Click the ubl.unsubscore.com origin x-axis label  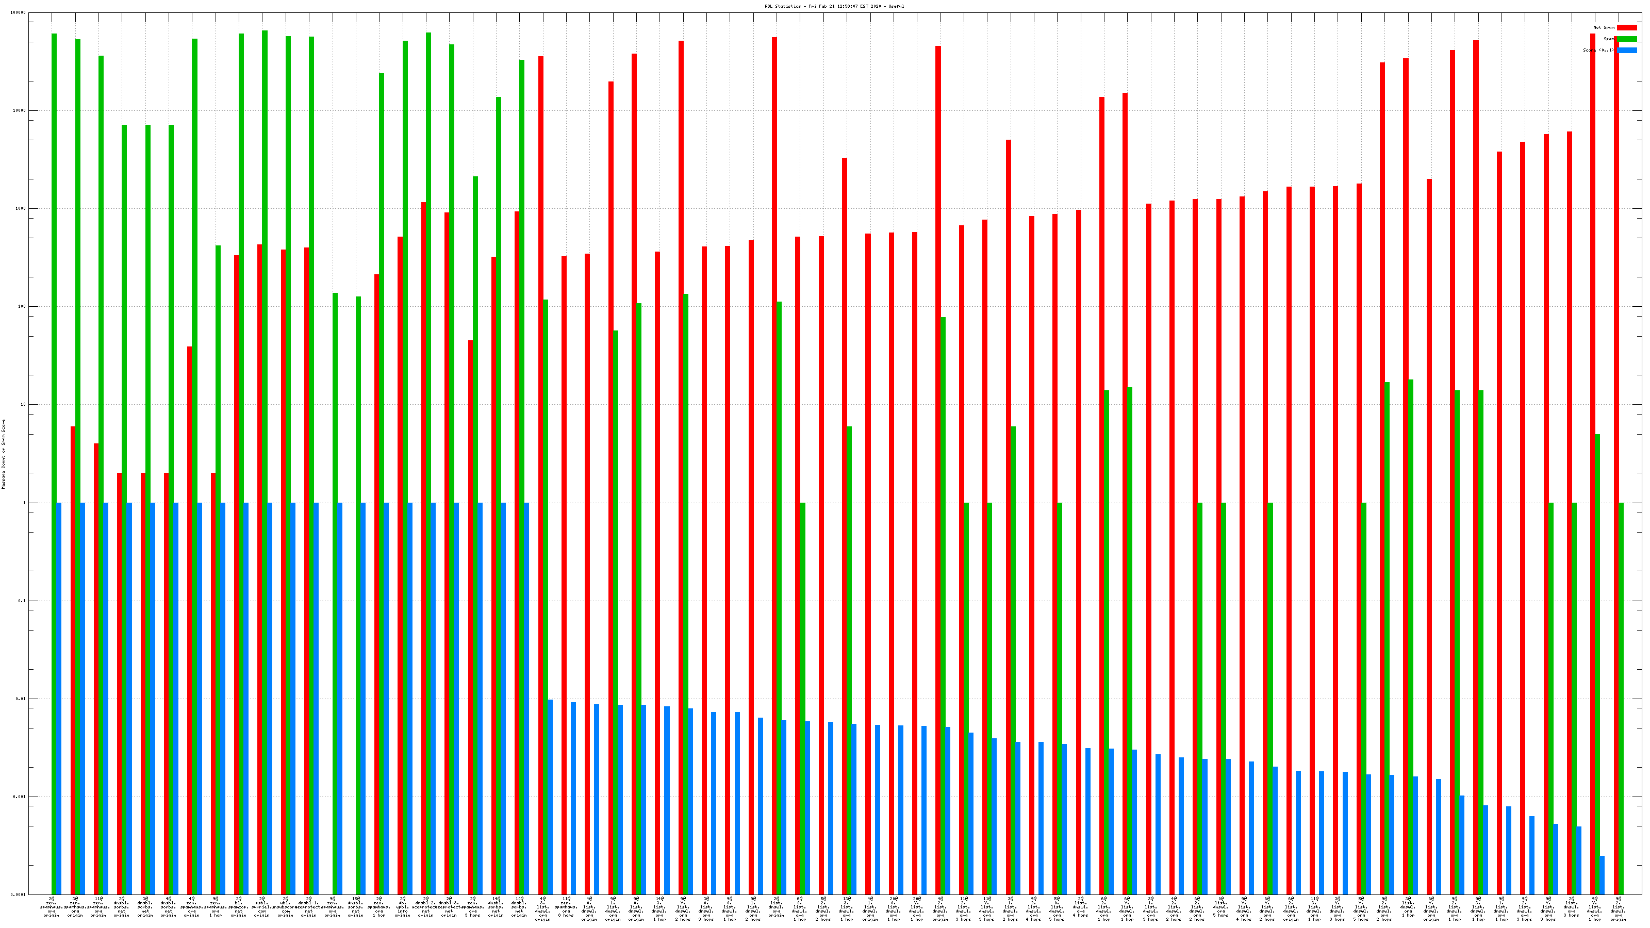coord(285,907)
